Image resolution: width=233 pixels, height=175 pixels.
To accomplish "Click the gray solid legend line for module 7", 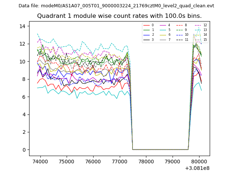I will pos(163,39).
